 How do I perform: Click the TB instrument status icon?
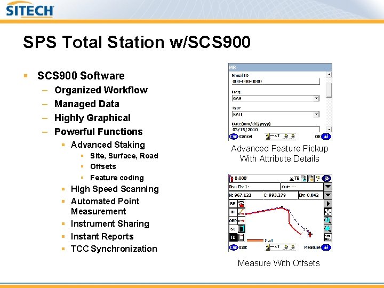294,179
